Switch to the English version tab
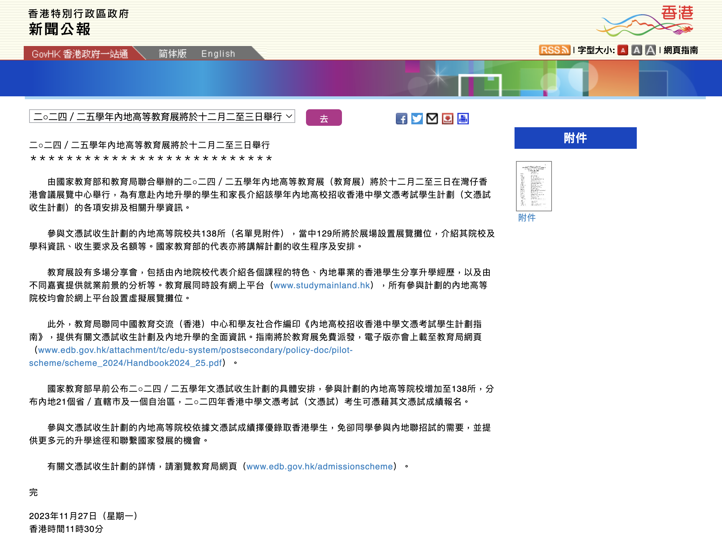This screenshot has width=722, height=542. [219, 53]
